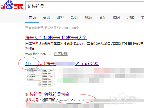
Task: Go to the 知道 tab
Action: (75, 17)
